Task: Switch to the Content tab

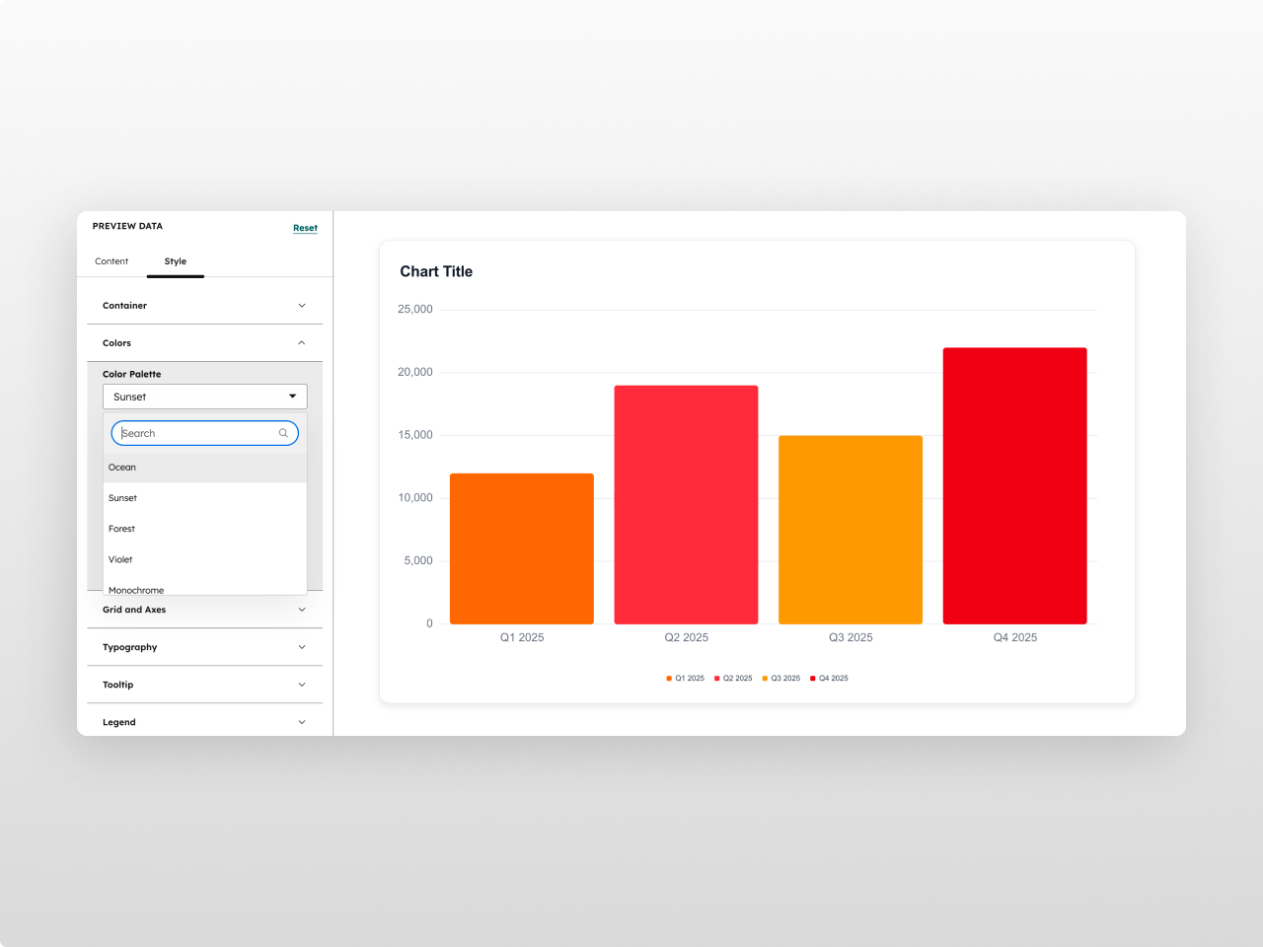Action: click(111, 261)
